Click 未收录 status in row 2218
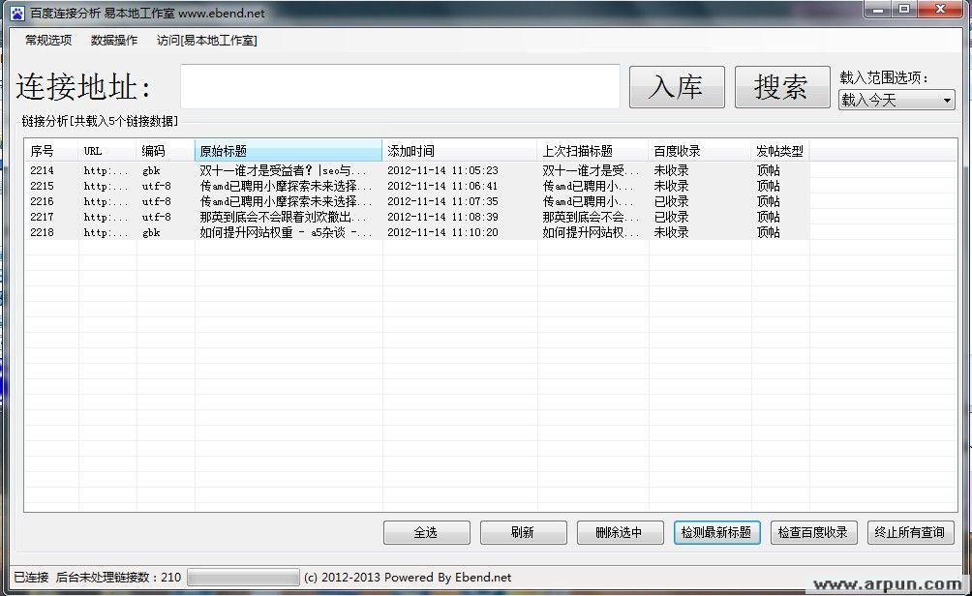 [671, 232]
